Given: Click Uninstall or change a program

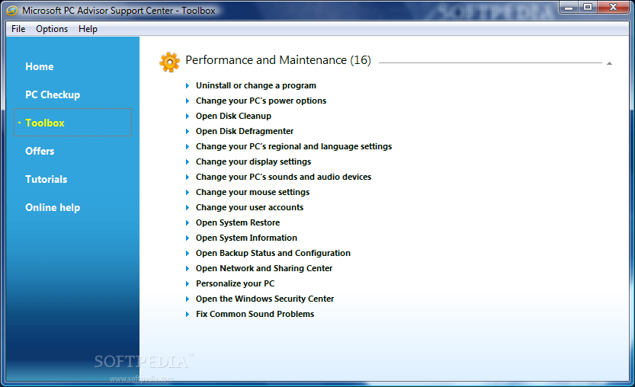Looking at the screenshot, I should [256, 85].
